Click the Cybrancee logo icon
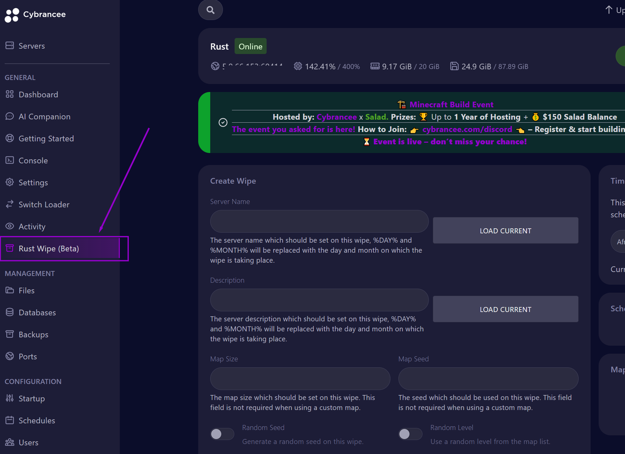This screenshot has width=625, height=454. coord(12,15)
